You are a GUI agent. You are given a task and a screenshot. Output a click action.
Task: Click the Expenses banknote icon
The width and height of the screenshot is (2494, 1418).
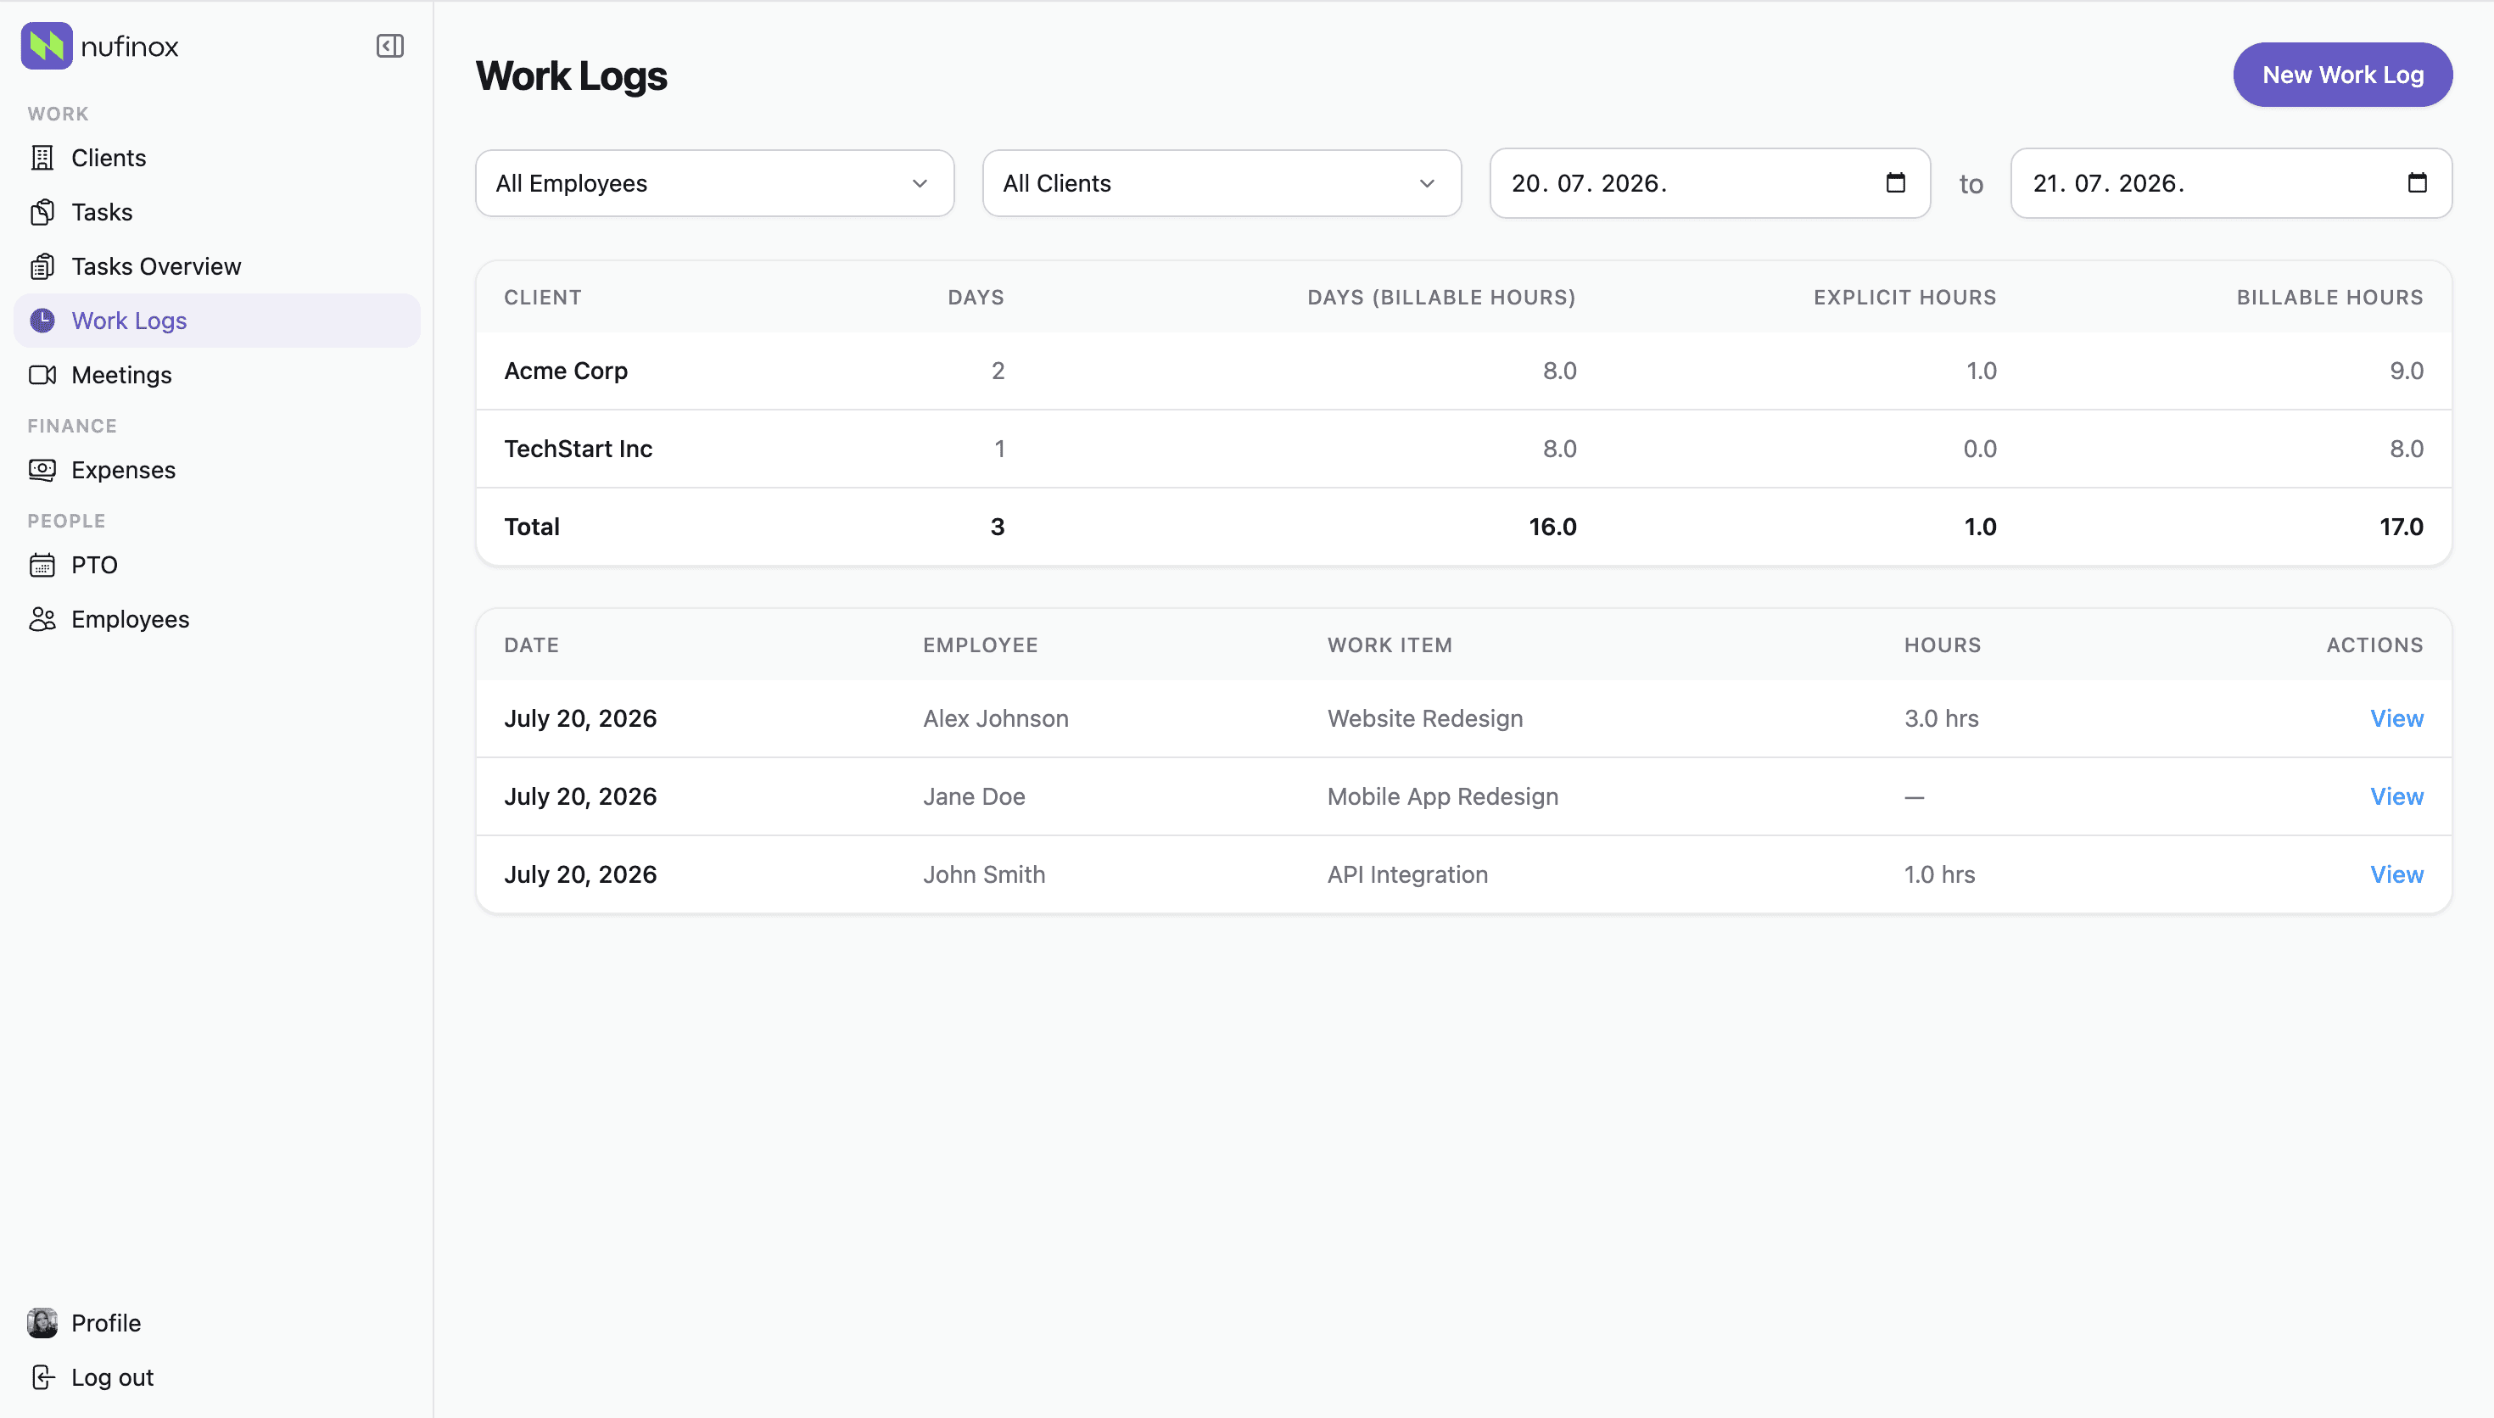[42, 471]
